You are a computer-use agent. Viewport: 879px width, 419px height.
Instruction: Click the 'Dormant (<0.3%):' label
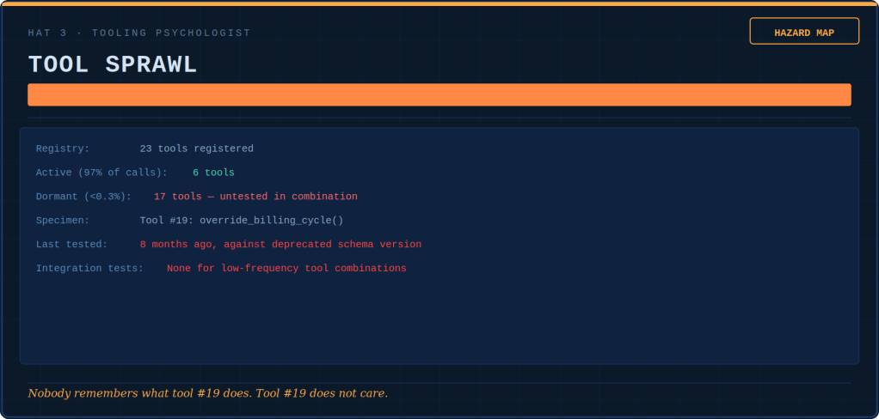pyautogui.click(x=83, y=197)
